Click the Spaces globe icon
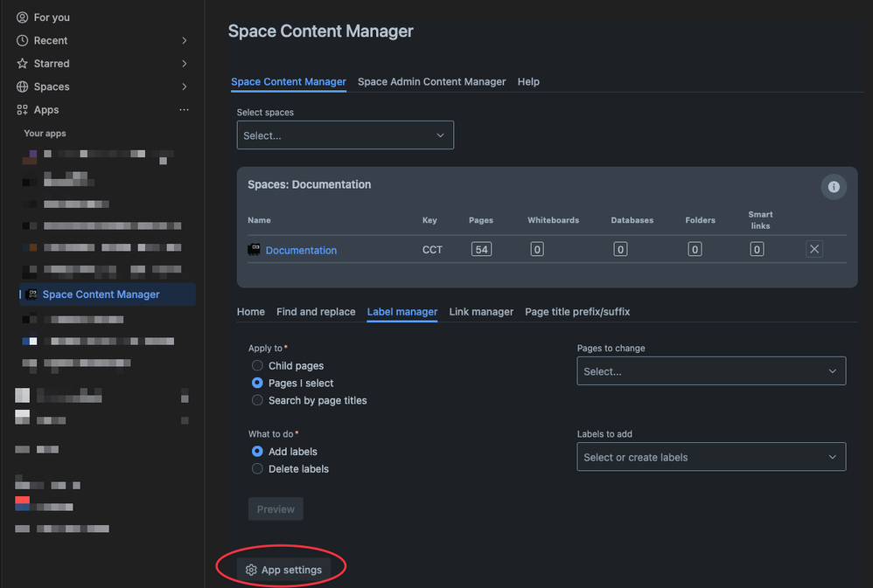The height and width of the screenshot is (588, 873). point(23,86)
